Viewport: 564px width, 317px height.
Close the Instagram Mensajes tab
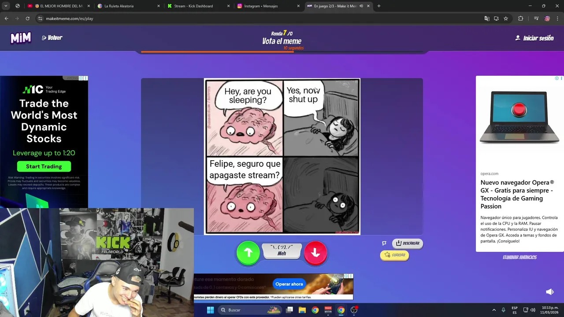[298, 6]
